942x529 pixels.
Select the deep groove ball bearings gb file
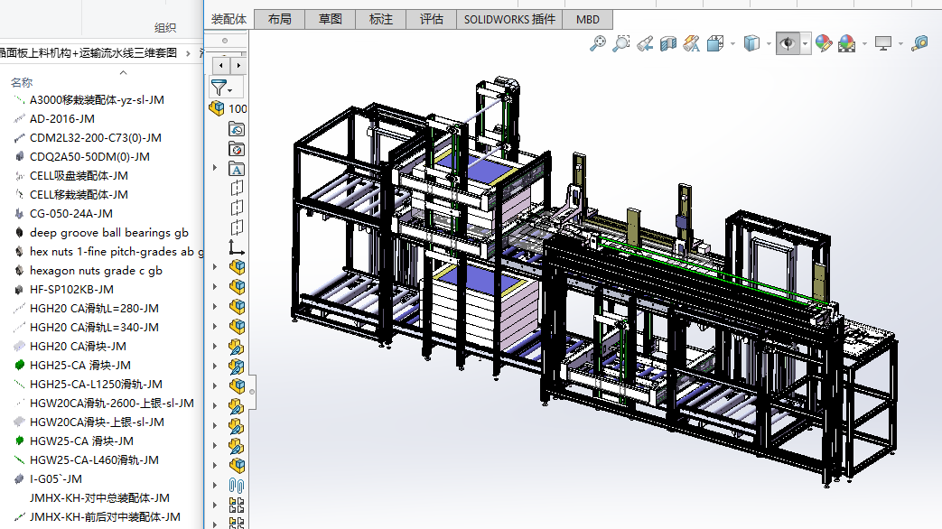coord(108,233)
